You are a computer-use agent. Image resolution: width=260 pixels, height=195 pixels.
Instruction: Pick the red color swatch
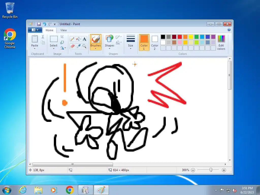coord(180,37)
